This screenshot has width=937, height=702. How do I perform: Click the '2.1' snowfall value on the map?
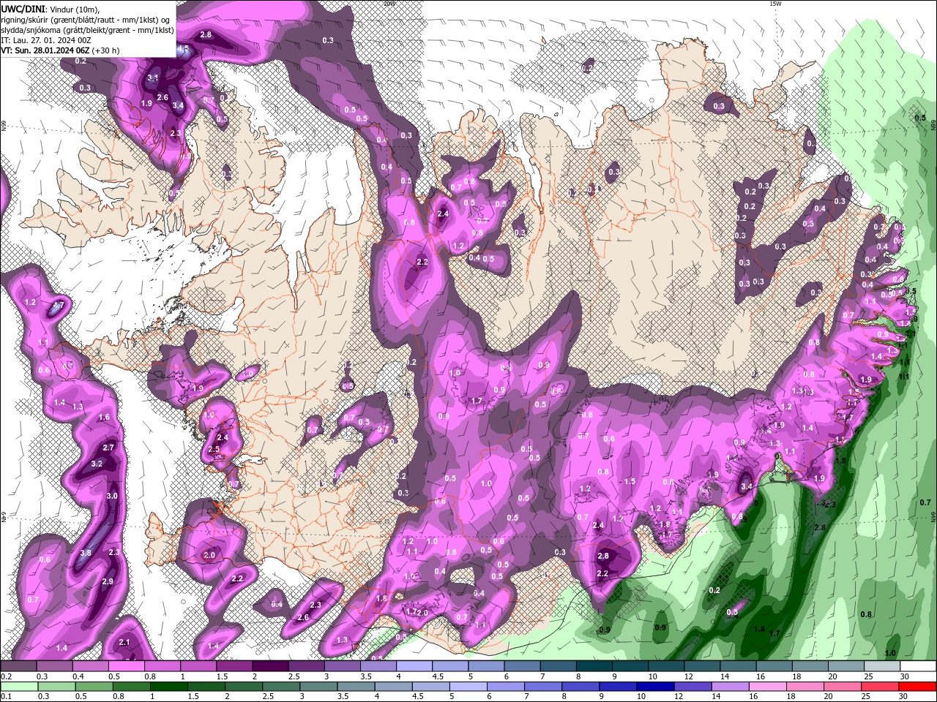124,642
